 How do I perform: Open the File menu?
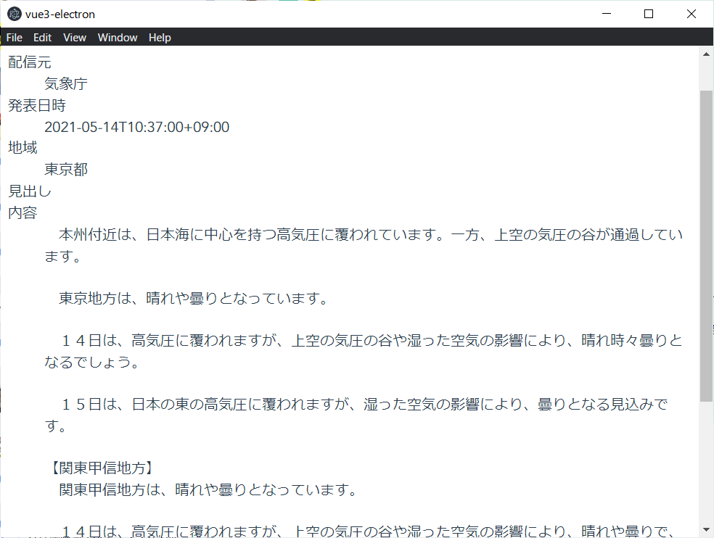14,37
